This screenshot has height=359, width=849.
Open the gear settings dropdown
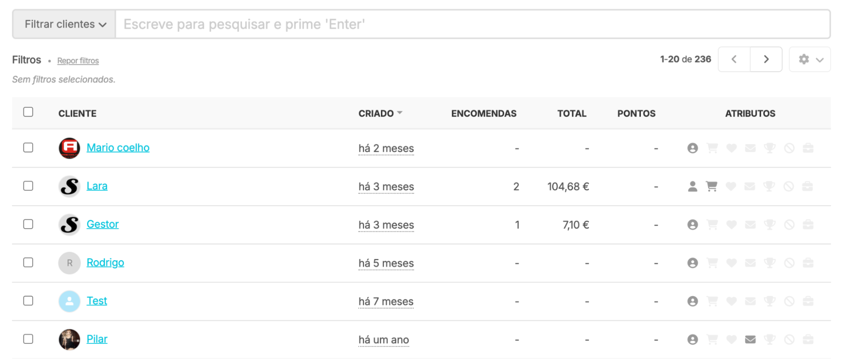coord(810,59)
